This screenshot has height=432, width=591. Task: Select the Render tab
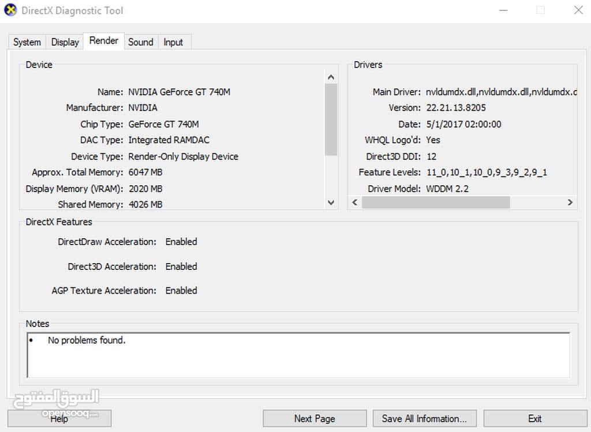coord(104,41)
